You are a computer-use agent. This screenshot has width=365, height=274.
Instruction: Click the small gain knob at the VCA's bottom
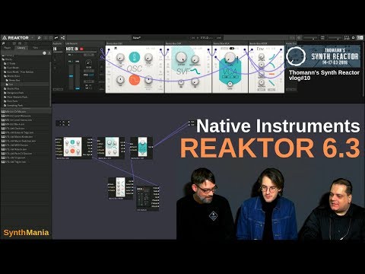point(230,84)
